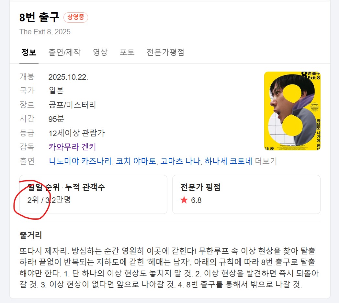Click the 줄거리 synopsis heading
This screenshot has width=339, height=303.
pyautogui.click(x=31, y=235)
